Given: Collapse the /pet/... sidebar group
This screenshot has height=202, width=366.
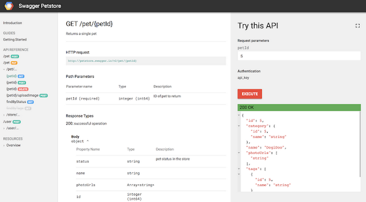Looking at the screenshot, I should (4, 70).
